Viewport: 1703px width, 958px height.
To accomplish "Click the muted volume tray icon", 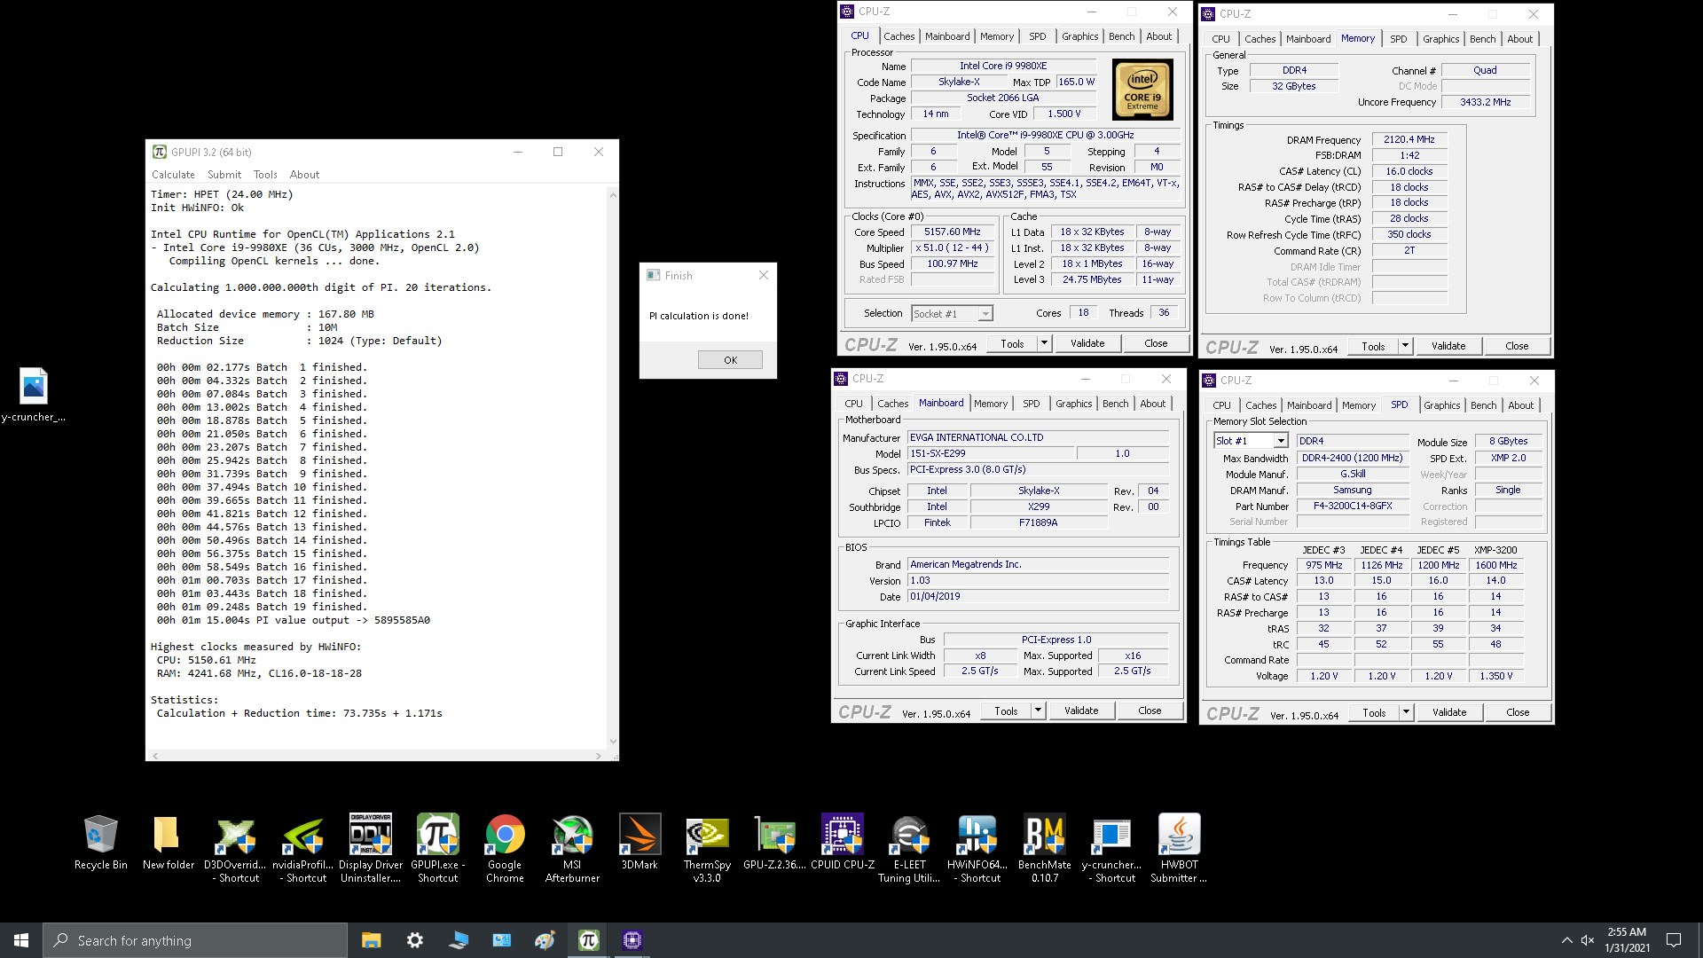I will click(x=1588, y=940).
